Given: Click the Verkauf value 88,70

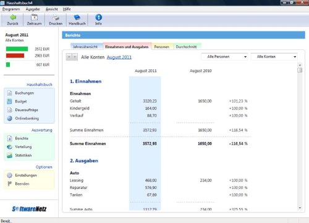Looking at the screenshot, I should 151,116.
